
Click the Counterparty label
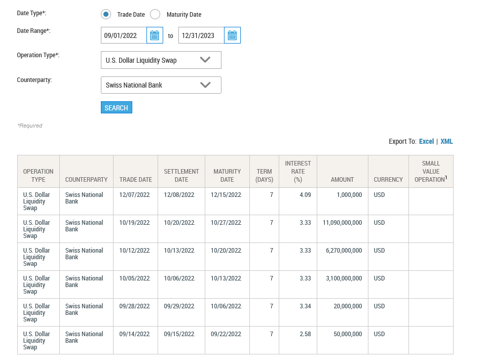click(34, 80)
